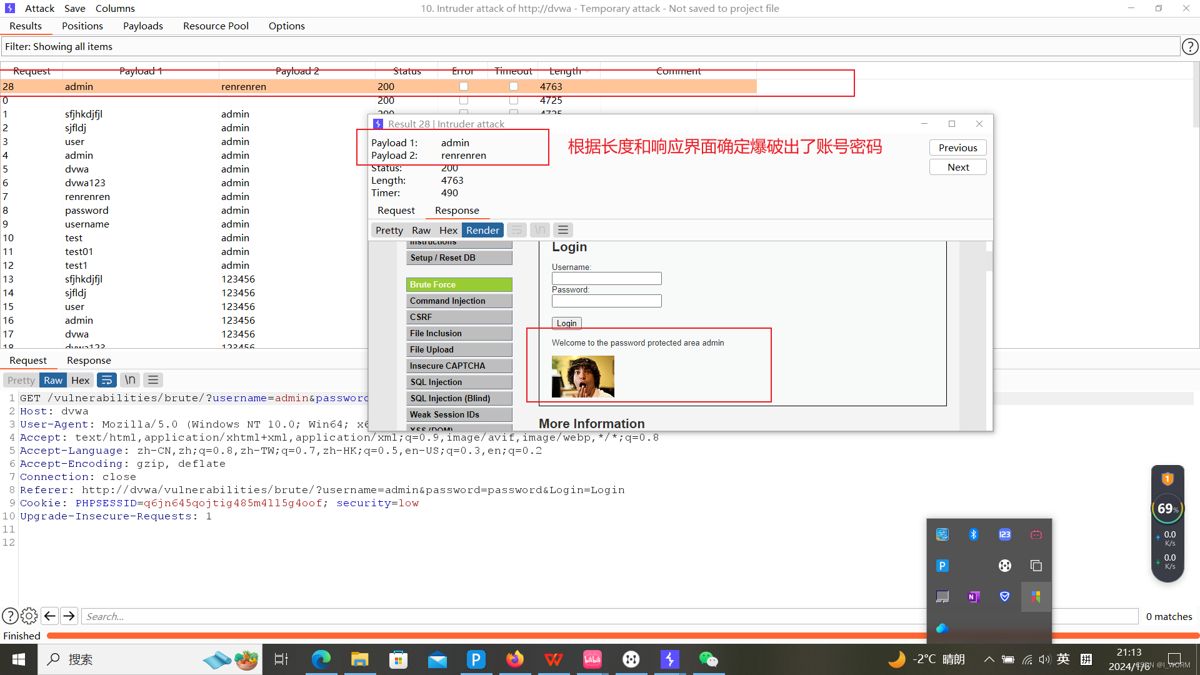Viewport: 1200px width, 675px height.
Task: Open the Save menu
Action: (x=75, y=8)
